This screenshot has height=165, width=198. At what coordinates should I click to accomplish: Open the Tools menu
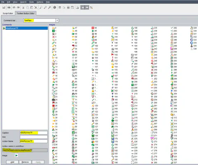[31, 2]
